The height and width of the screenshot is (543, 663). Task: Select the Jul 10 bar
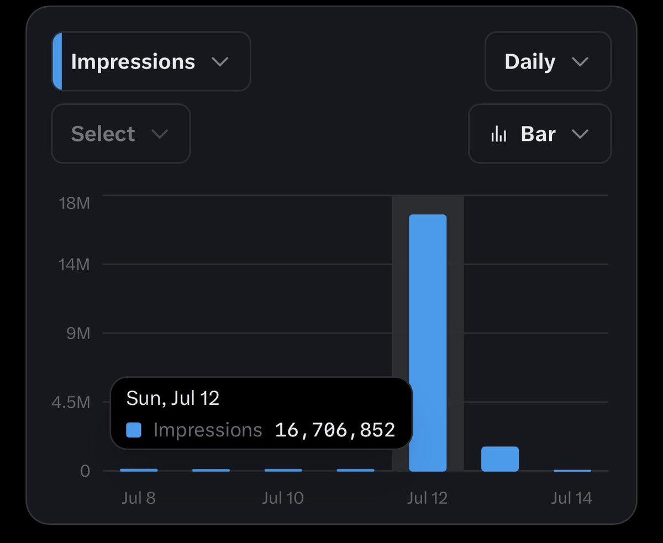(283, 470)
